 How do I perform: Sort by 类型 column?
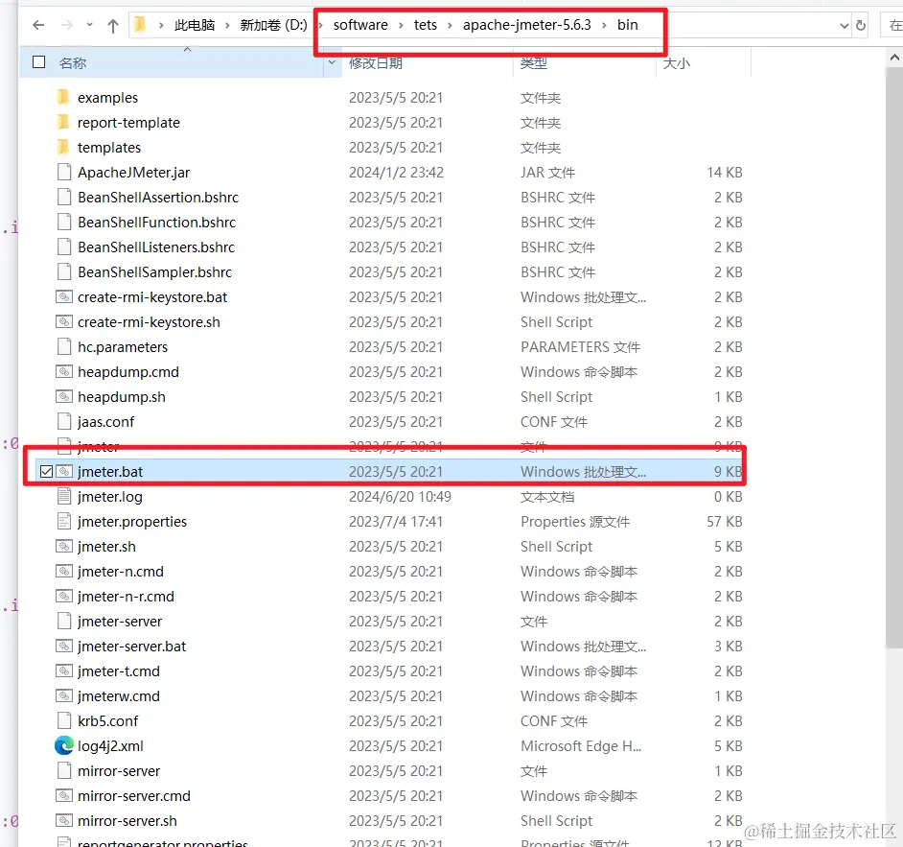533,62
